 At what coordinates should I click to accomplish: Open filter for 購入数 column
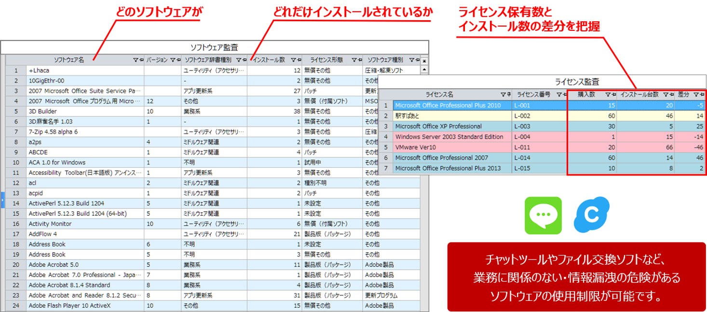(608, 95)
